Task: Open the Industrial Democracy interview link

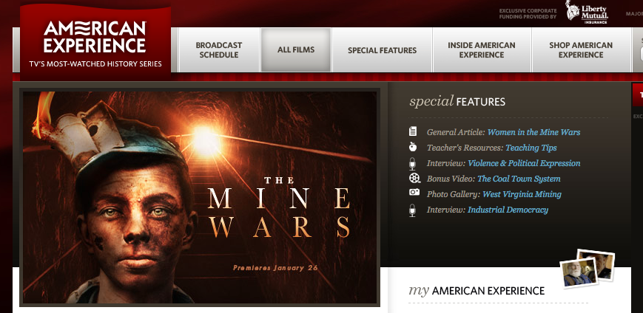Action: (x=508, y=210)
